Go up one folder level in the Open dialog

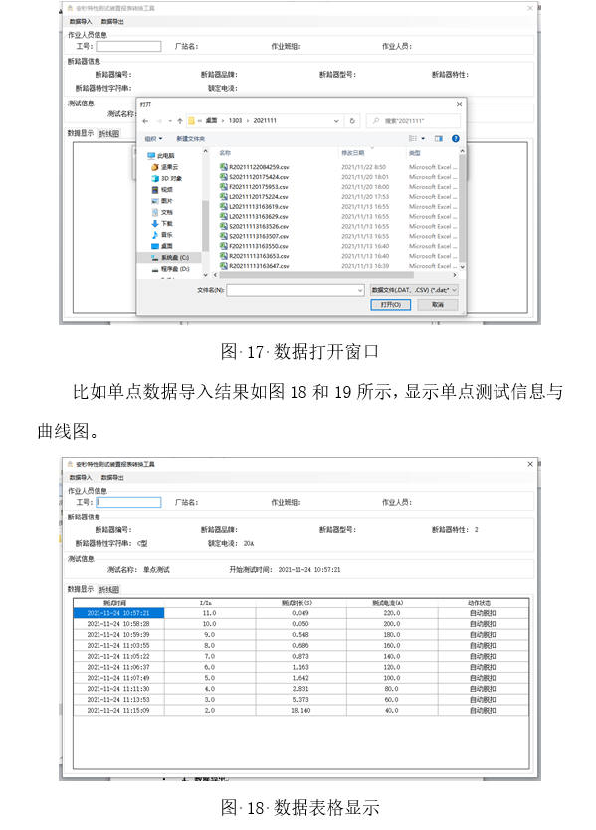click(x=180, y=121)
